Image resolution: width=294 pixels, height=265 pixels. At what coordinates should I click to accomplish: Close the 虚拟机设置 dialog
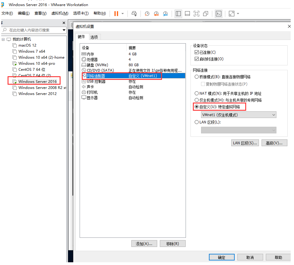click(289, 26)
